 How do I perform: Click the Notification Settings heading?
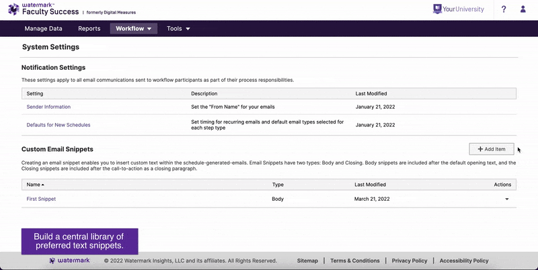click(53, 68)
